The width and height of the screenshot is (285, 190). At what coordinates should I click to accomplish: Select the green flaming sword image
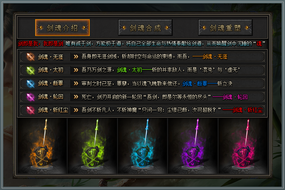pos(92,146)
